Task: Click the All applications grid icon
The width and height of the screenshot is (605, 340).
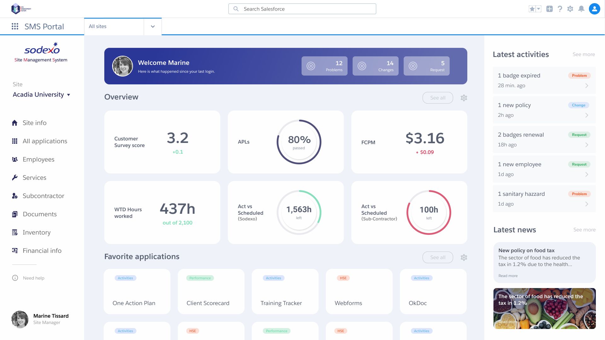Action: pos(15,141)
